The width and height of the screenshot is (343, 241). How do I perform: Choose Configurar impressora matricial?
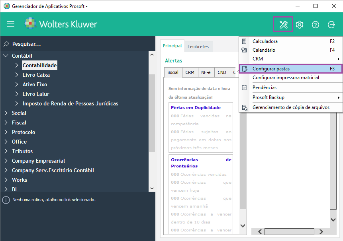[x=291, y=78]
